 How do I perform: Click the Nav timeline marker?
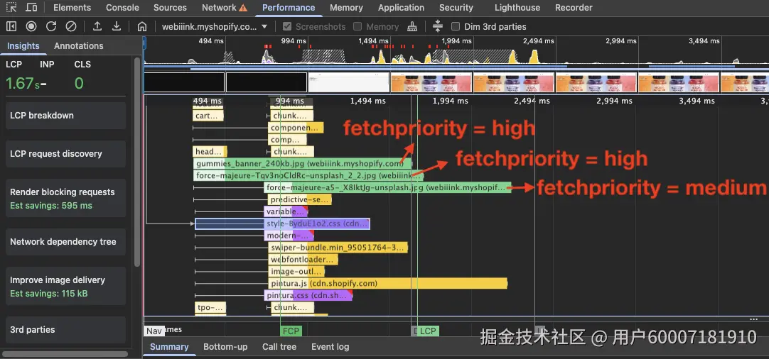coord(154,331)
